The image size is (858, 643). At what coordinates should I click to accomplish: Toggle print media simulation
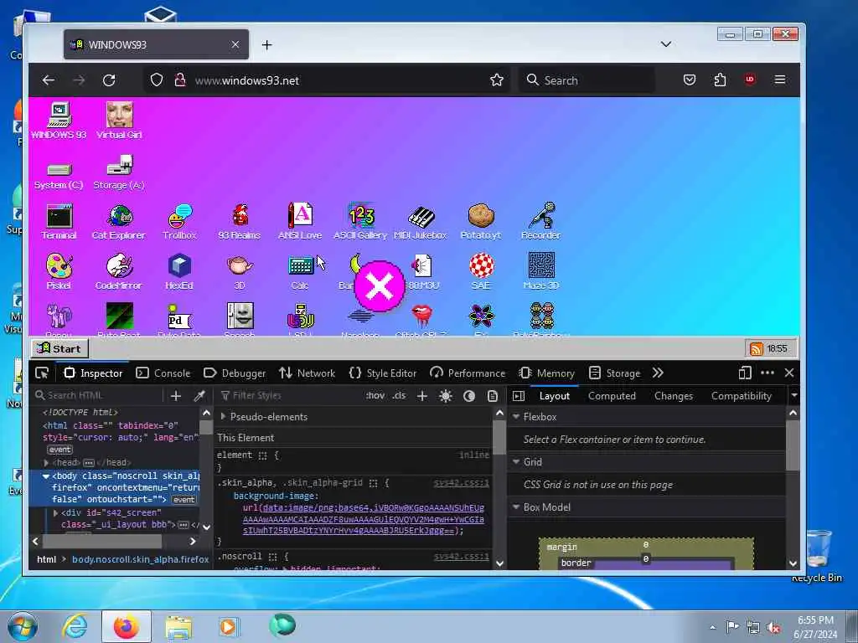493,396
